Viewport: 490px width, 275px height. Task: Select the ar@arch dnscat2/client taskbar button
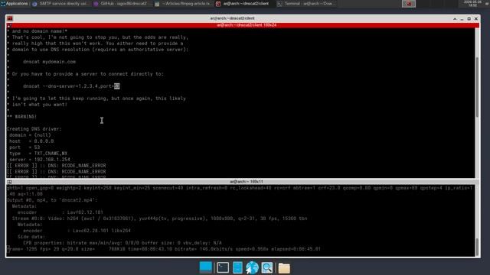243,4
